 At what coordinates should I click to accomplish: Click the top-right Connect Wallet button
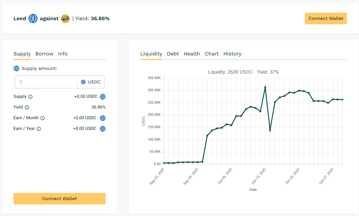tap(326, 18)
